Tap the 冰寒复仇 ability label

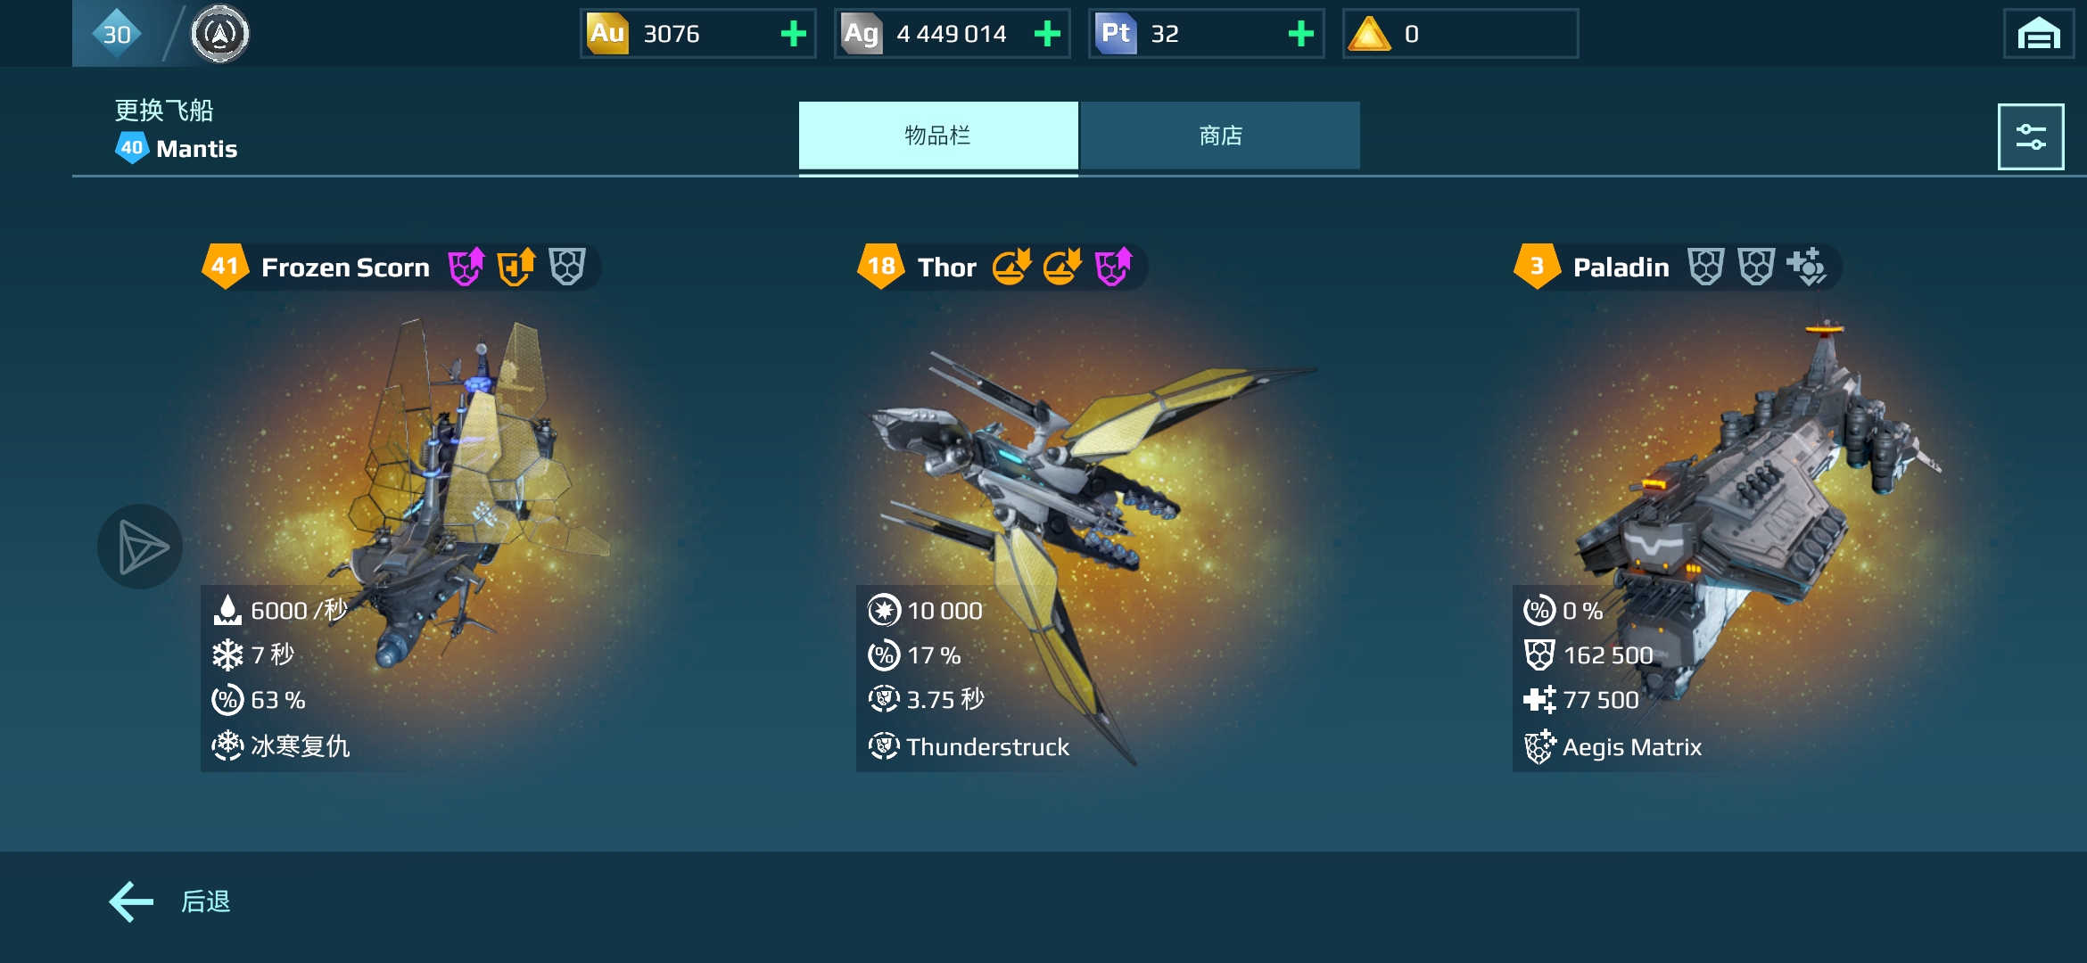point(300,746)
